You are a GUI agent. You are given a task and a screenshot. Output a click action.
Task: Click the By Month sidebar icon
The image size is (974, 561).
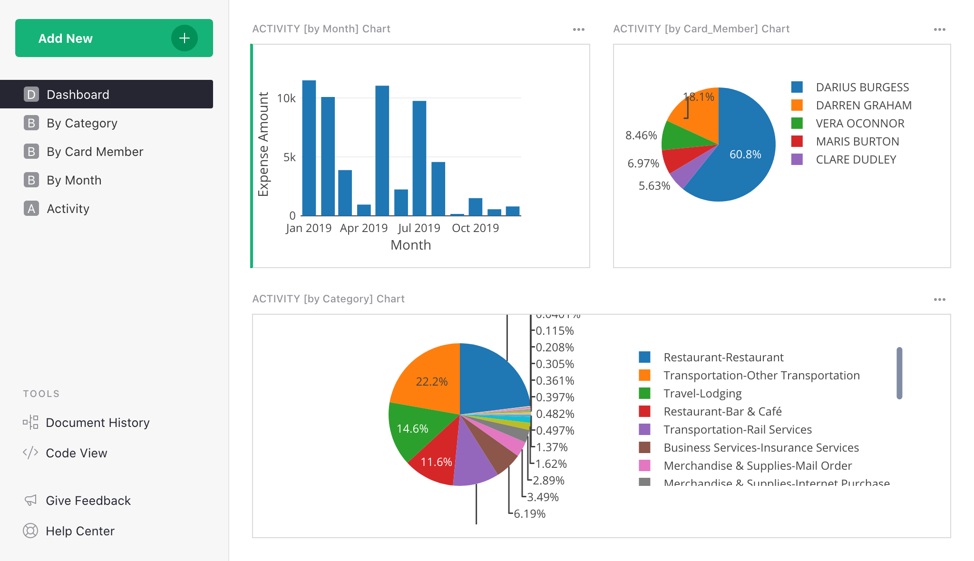[x=31, y=179]
